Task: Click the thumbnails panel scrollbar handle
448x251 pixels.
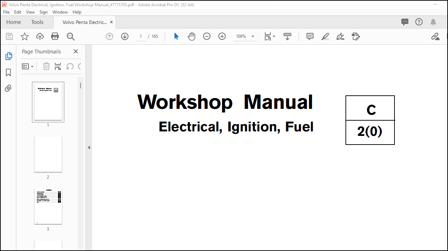Action: (x=81, y=85)
